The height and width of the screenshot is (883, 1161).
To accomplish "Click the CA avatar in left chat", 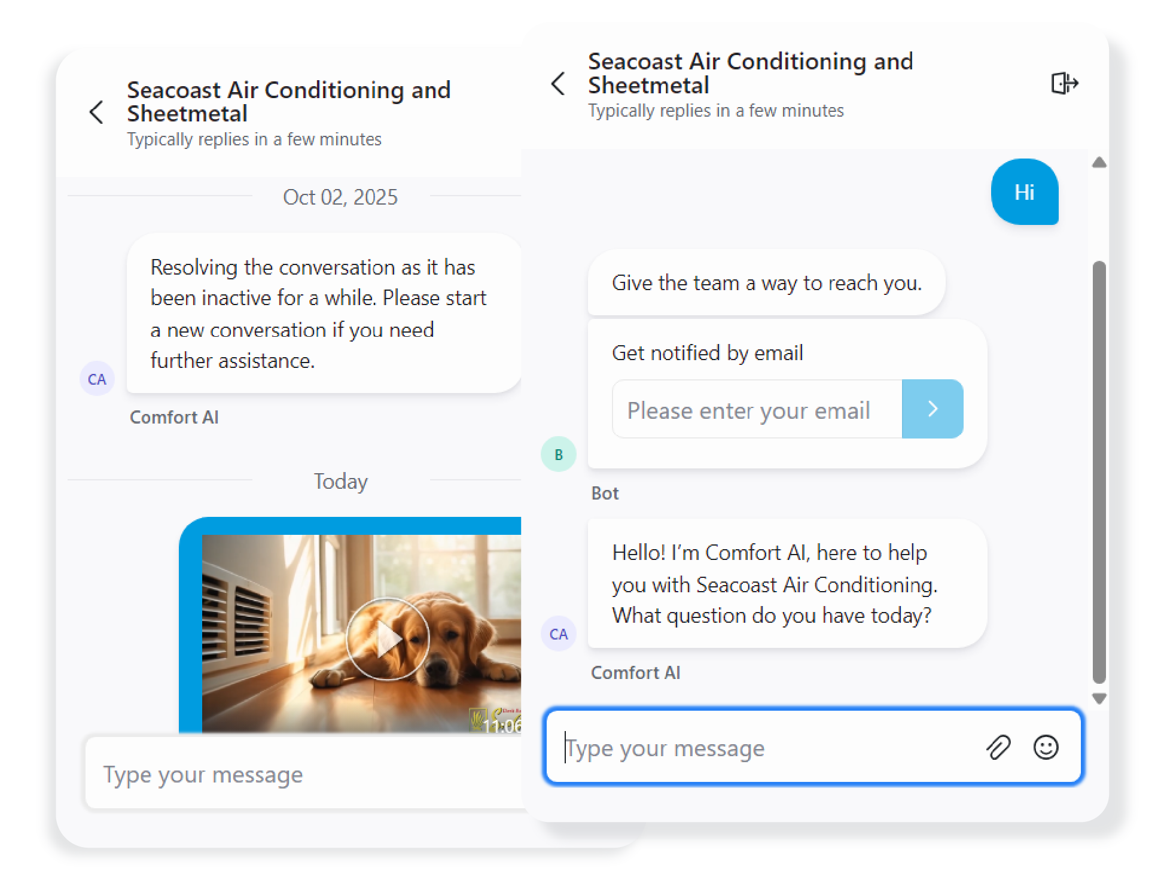I will click(x=97, y=379).
